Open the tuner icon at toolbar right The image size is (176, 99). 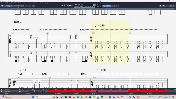point(170,5)
